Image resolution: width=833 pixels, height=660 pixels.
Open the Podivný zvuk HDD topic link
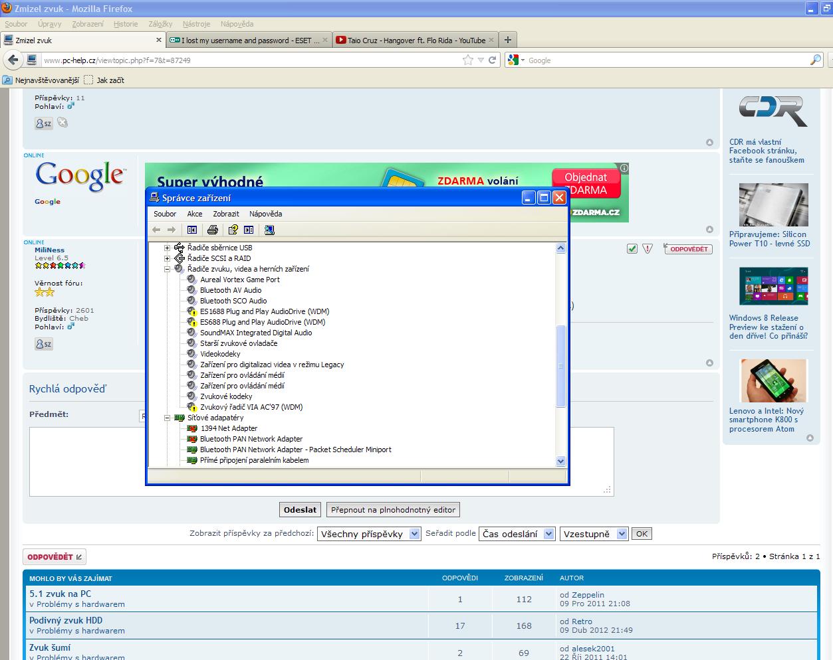click(66, 620)
